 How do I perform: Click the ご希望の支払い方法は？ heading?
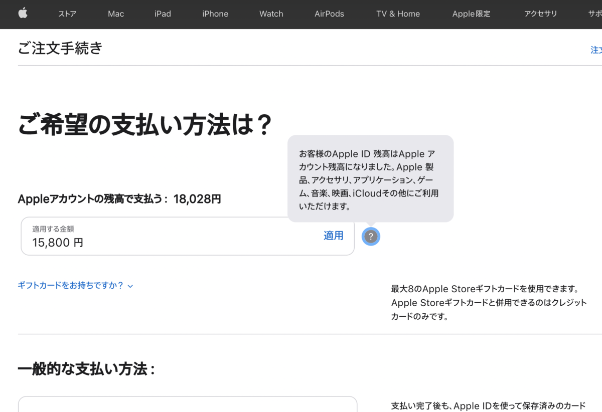144,124
